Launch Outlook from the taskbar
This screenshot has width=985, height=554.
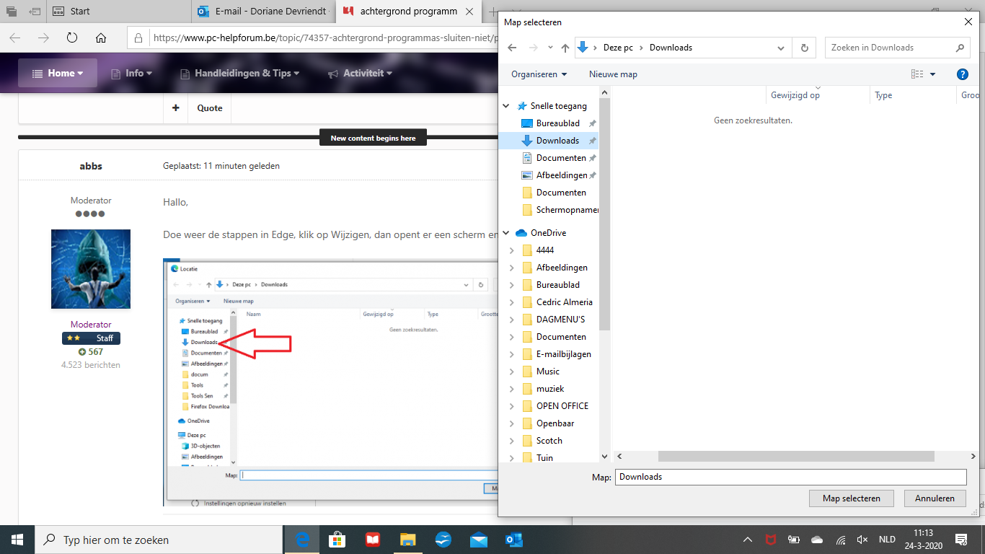click(514, 540)
